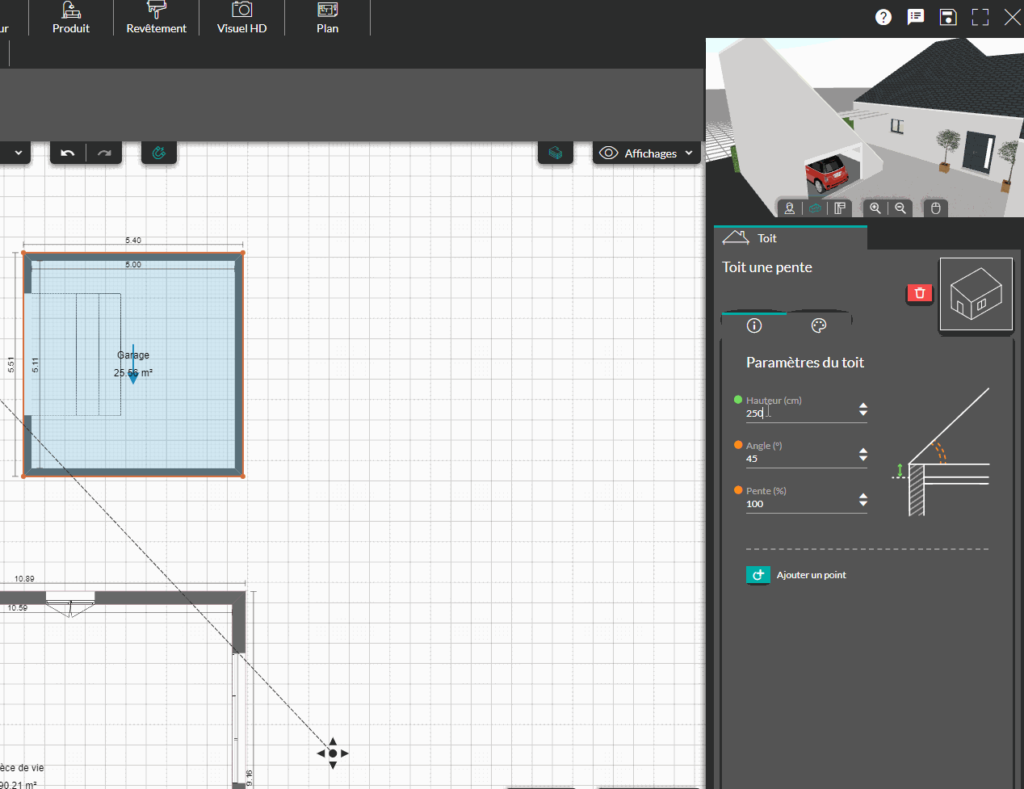The image size is (1024, 789).
Task: Open the comments chat icon
Action: click(916, 17)
